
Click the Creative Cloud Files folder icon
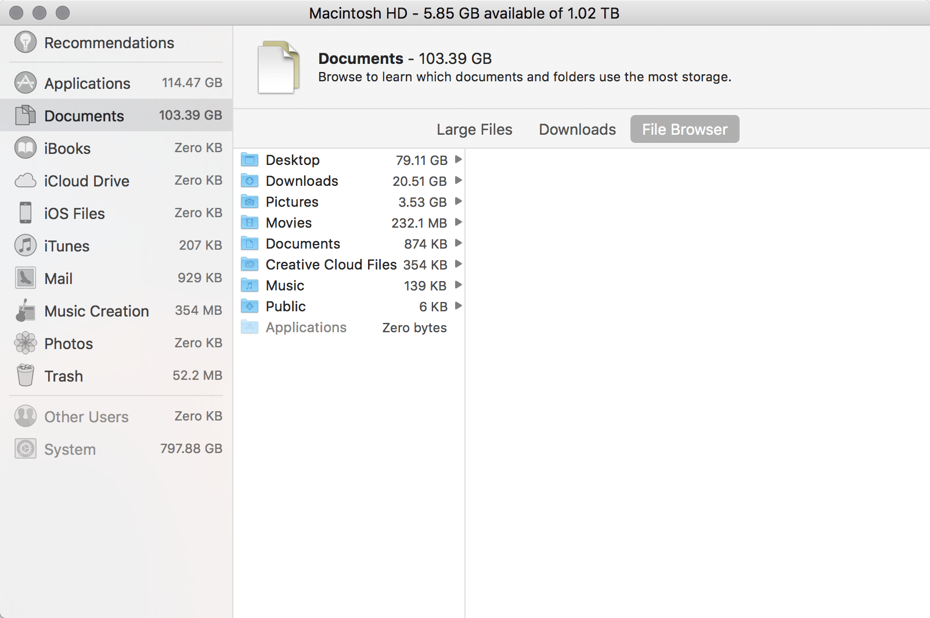tap(250, 264)
